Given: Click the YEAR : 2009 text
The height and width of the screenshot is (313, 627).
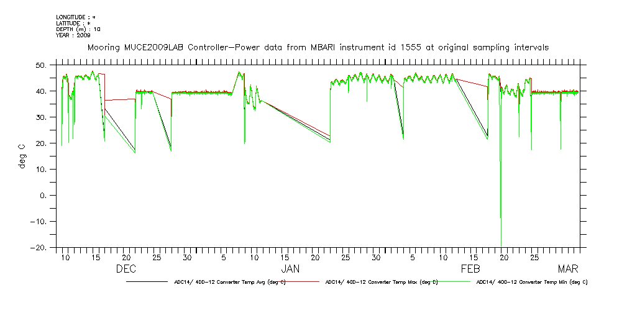Looking at the screenshot, I should [73, 35].
